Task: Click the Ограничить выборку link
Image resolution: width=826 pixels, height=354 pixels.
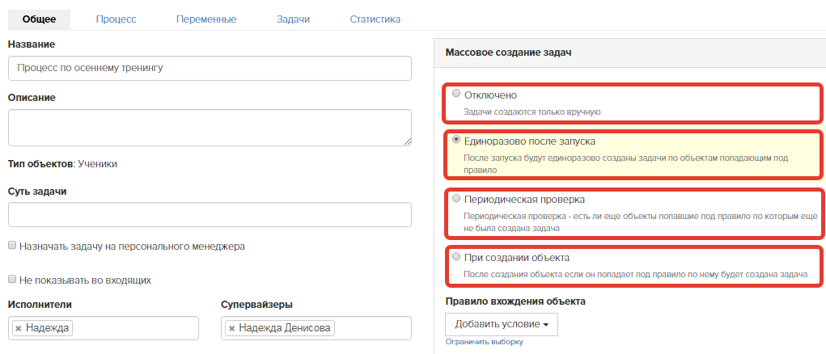Action: point(485,342)
